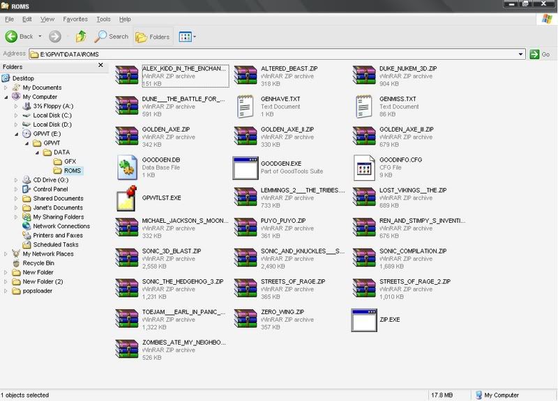Toggle the Folders pane button

[153, 37]
